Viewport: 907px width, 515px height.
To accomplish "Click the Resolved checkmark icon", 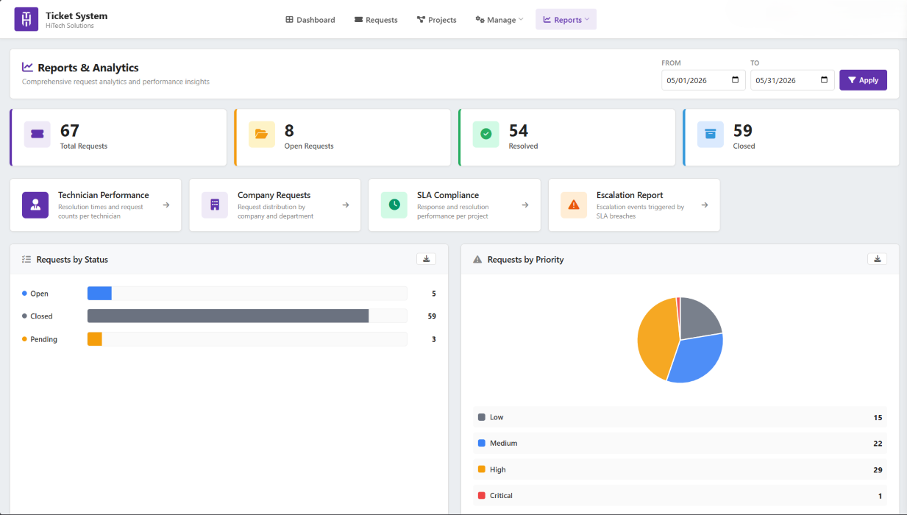I will coord(485,135).
